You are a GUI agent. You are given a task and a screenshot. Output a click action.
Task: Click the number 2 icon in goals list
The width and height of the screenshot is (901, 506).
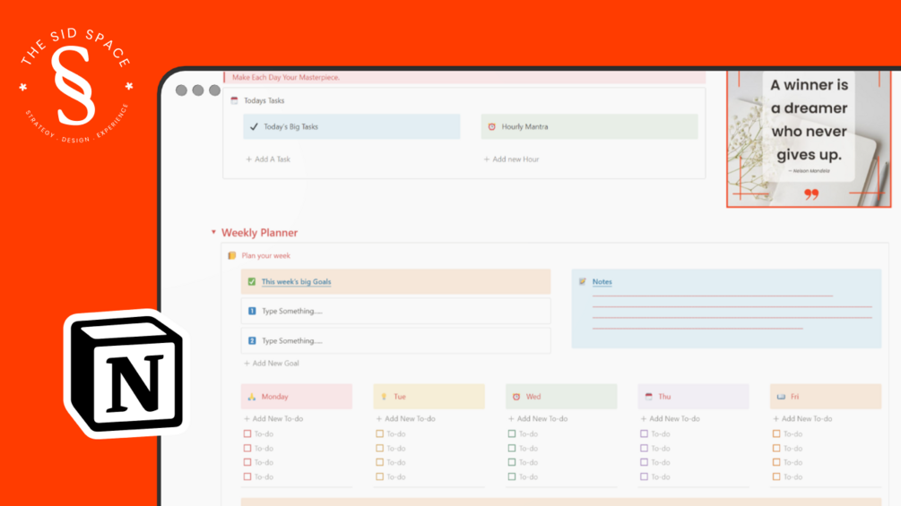pyautogui.click(x=252, y=341)
